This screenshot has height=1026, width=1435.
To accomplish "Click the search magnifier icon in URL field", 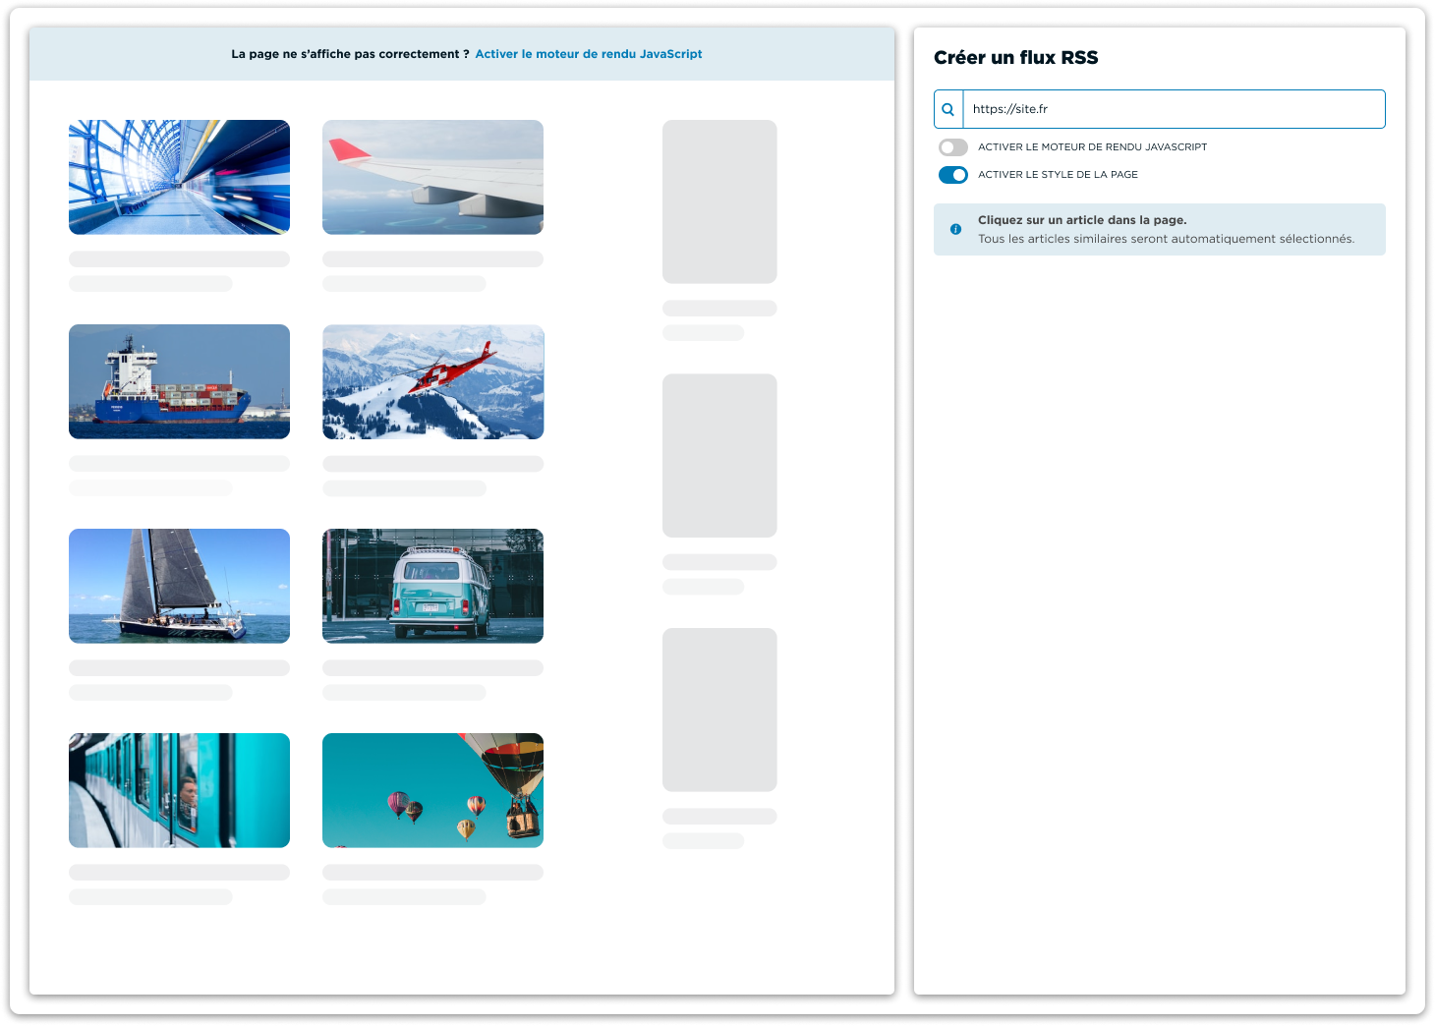I will (948, 109).
